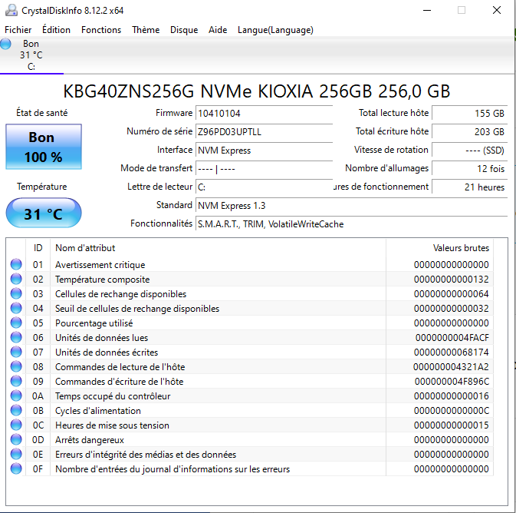516x513 pixels.
Task: Click the Fonctionnalités field S.M.A.R.T., TRIM
Action: click(351, 224)
